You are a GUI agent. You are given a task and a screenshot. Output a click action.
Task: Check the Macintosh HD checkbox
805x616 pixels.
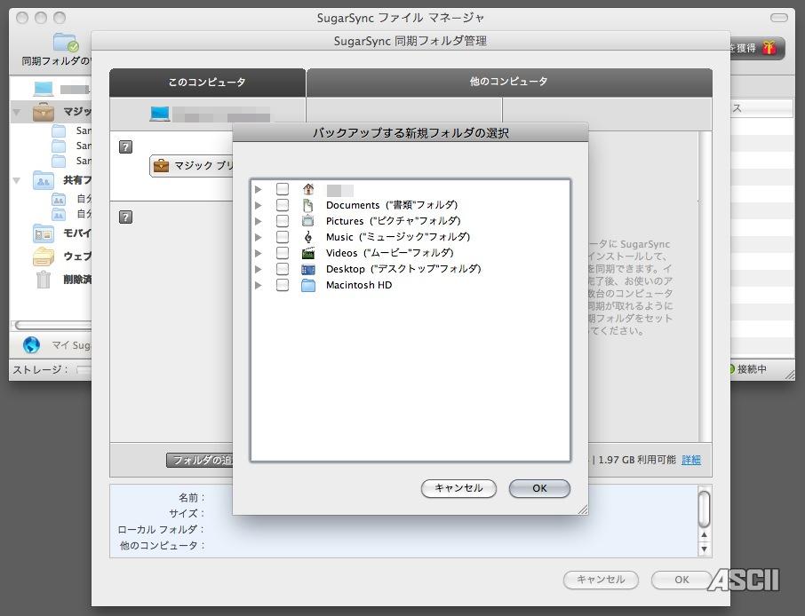[283, 285]
